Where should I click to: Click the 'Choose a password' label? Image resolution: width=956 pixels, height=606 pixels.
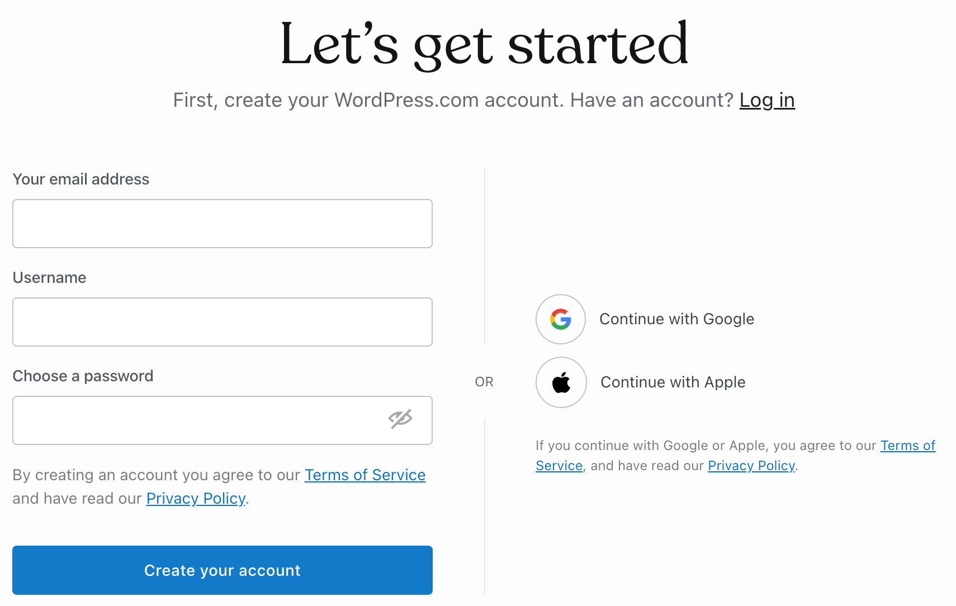tap(83, 376)
